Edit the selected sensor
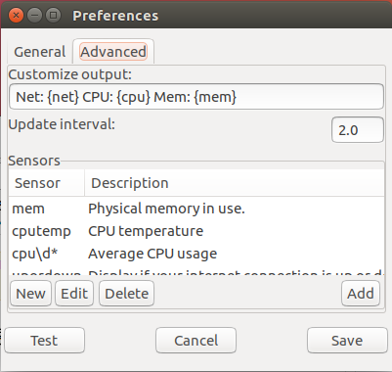392x372 pixels. (74, 294)
